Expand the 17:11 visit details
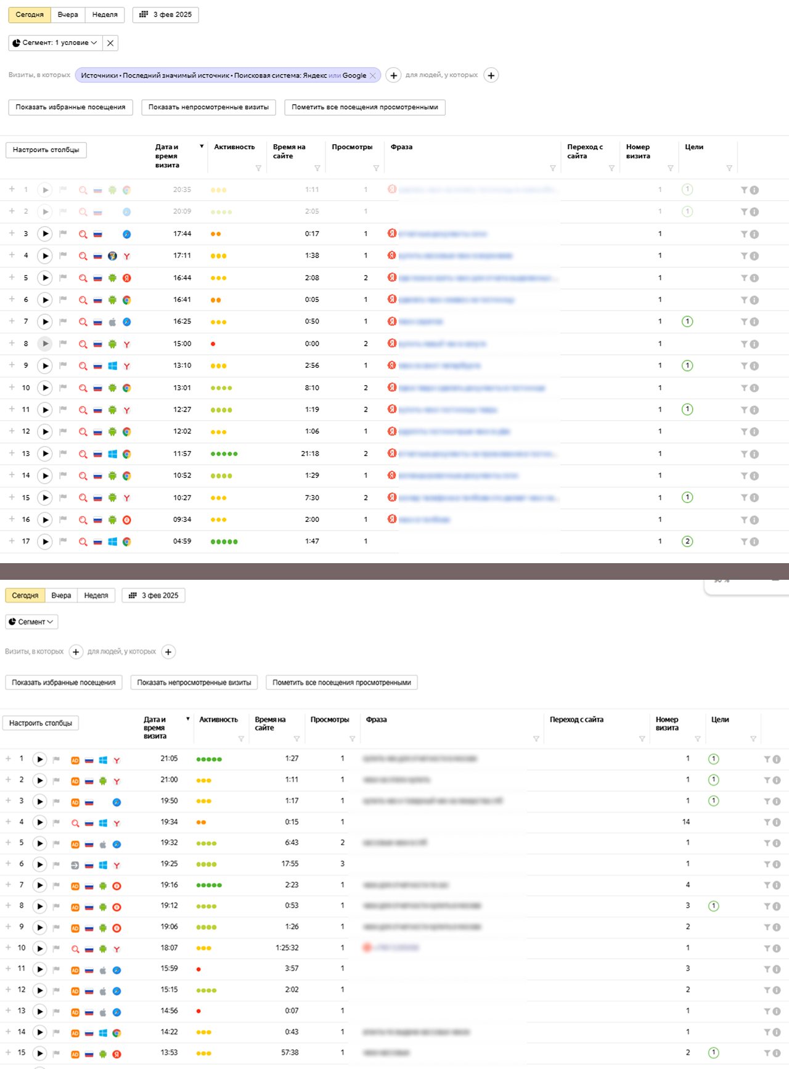This screenshot has height=1069, width=789. coord(12,255)
